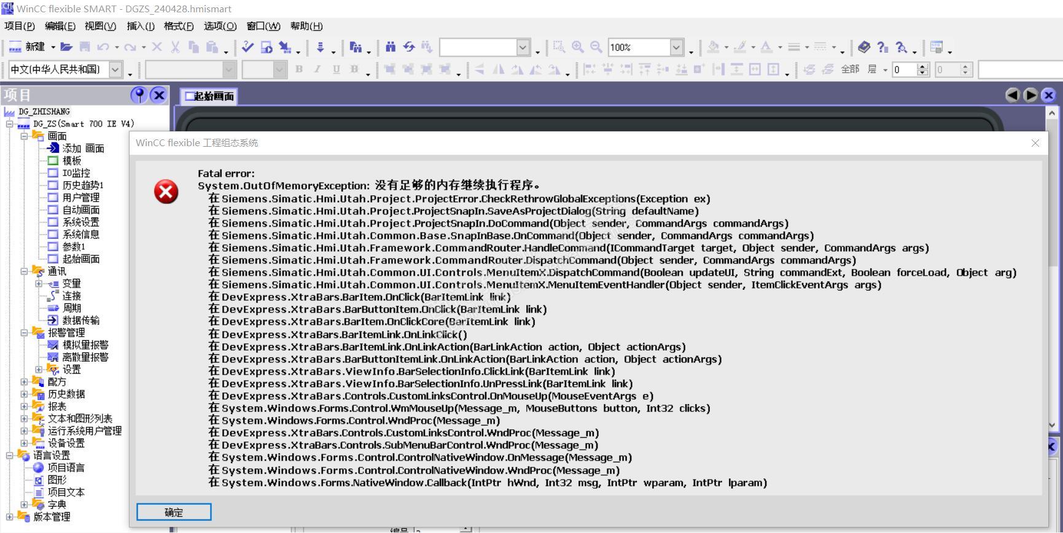Viewport: 1063px width, 533px height.
Task: Collapse the 画面 tree folder
Action: click(24, 136)
